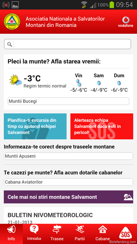Tap the blue Planifica-ti excursia tile
Screen dimensions: 137x244
35,126
